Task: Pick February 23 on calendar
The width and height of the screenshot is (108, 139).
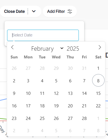Action: 14,118
